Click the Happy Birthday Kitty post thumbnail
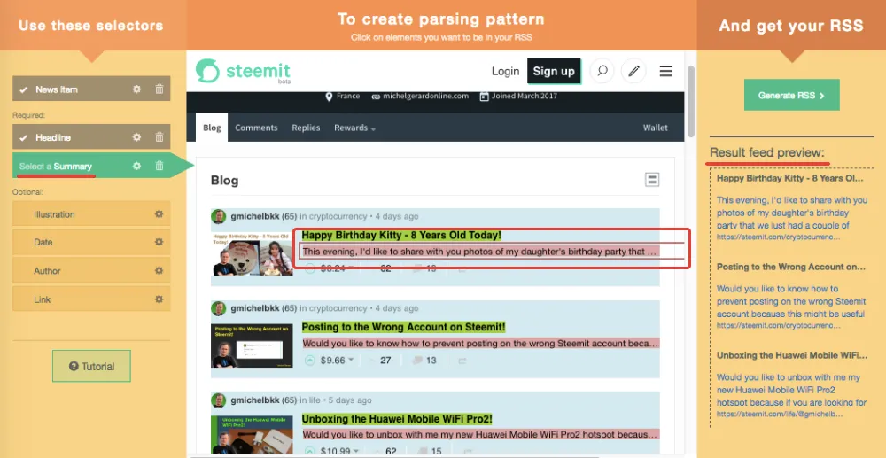The height and width of the screenshot is (458, 886). point(252,253)
